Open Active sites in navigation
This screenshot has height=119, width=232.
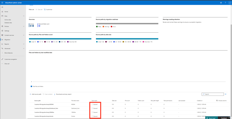[x=8, y=20]
